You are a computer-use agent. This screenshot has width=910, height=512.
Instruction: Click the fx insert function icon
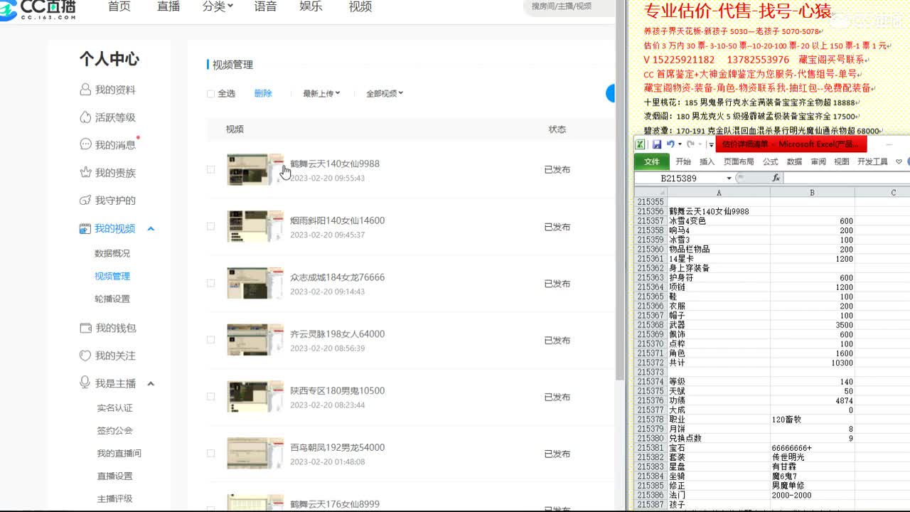(x=776, y=178)
